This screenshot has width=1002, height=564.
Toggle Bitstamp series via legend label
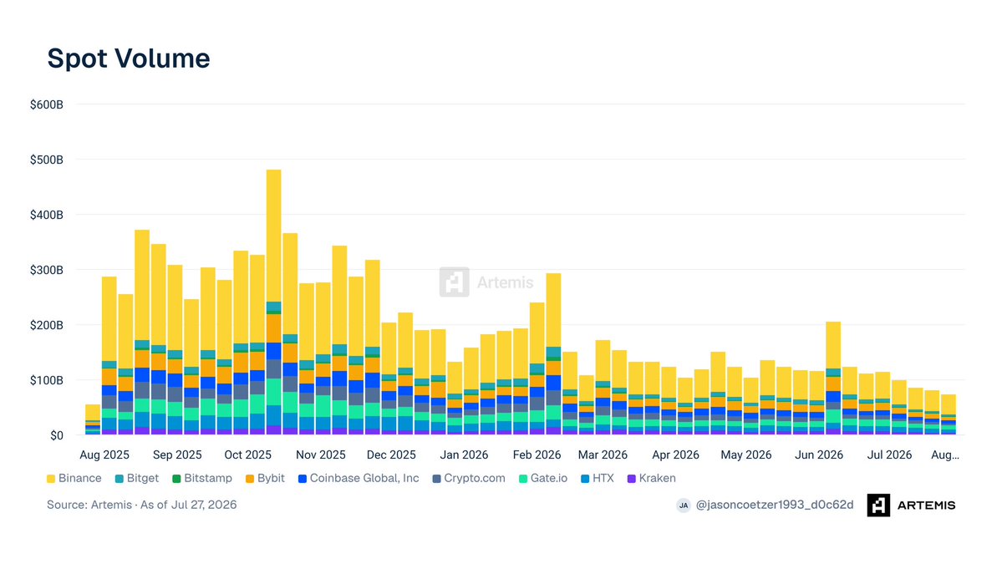208,479
